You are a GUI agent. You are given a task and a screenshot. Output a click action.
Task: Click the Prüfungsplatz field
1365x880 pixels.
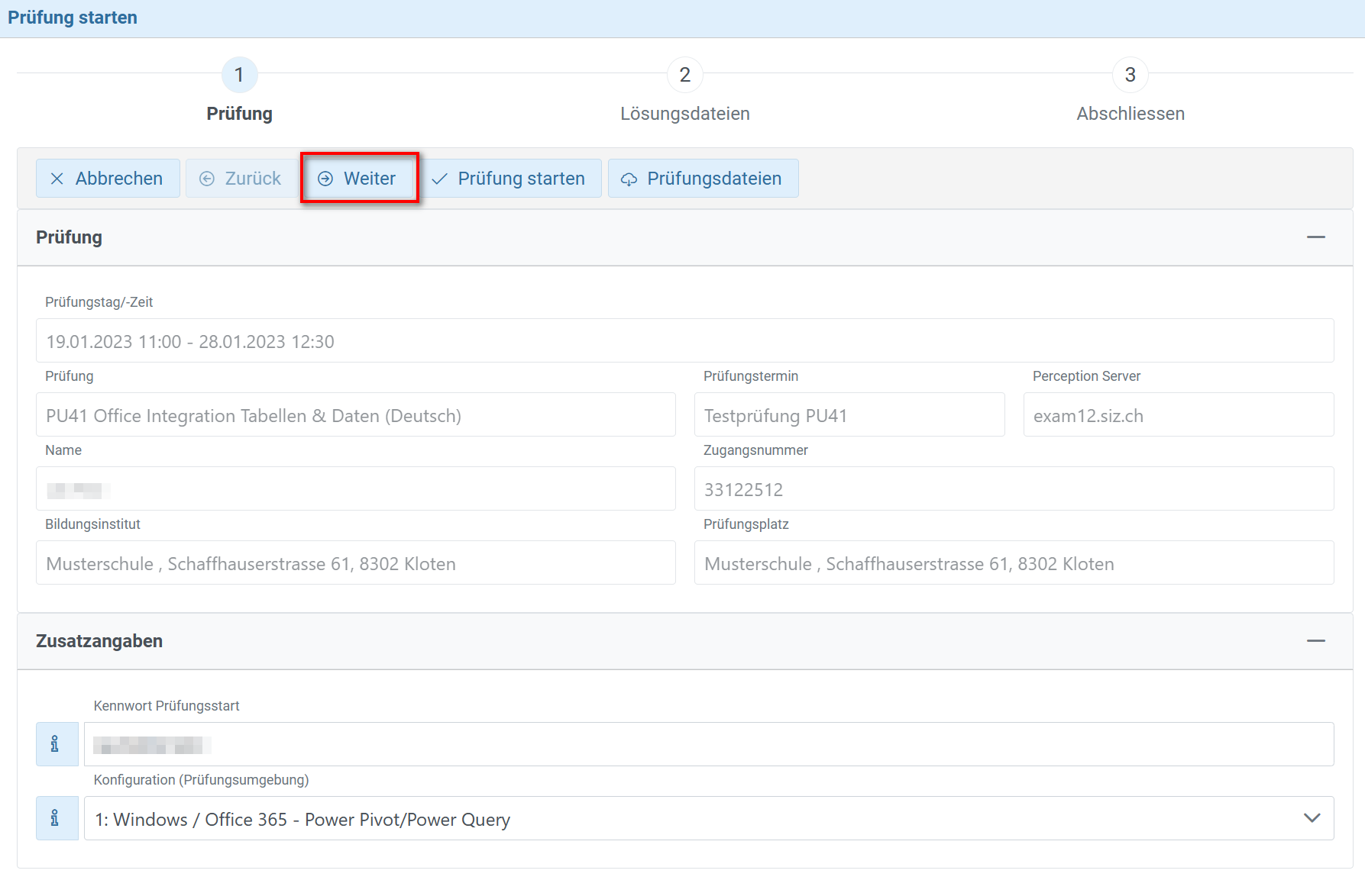1014,562
